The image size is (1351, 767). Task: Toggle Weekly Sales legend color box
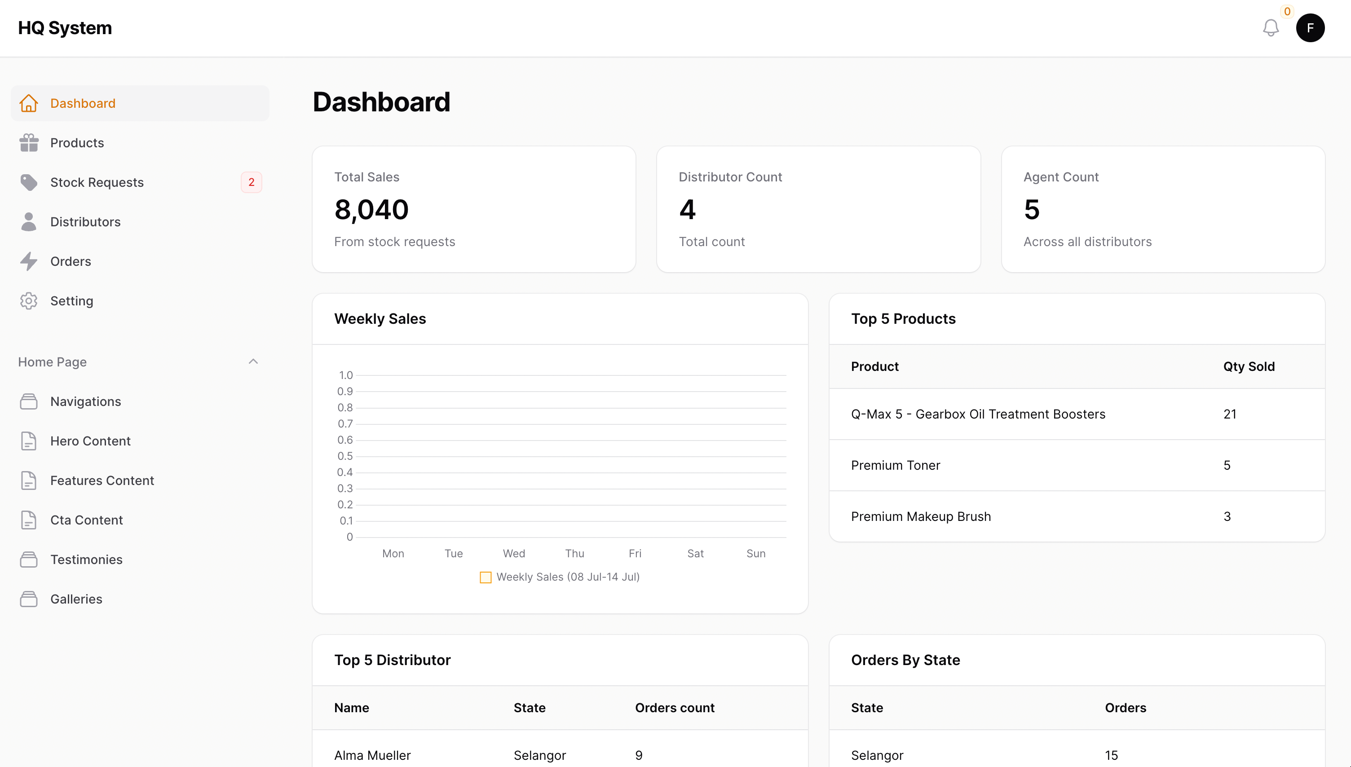[x=486, y=577]
